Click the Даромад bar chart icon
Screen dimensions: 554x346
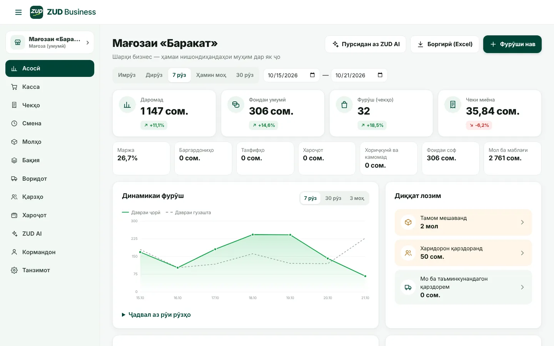pos(127,105)
